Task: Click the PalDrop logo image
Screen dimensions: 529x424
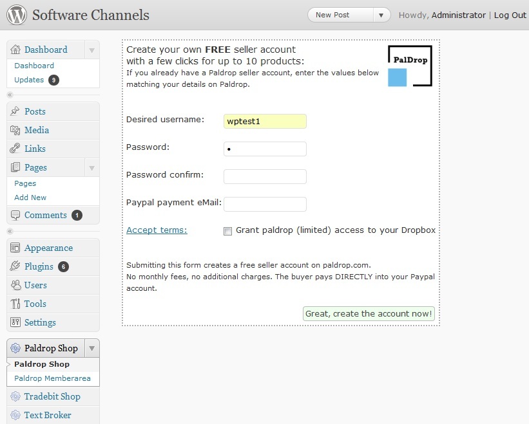Action: [x=410, y=66]
